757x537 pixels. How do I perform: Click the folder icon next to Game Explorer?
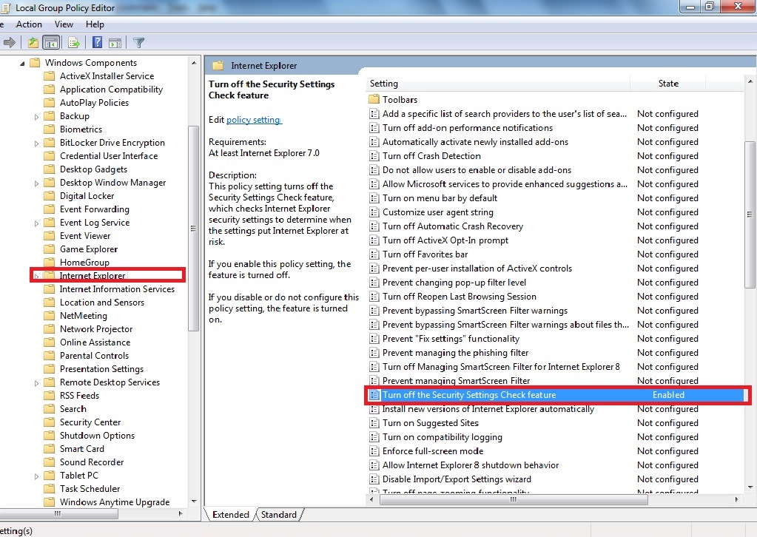[50, 249]
